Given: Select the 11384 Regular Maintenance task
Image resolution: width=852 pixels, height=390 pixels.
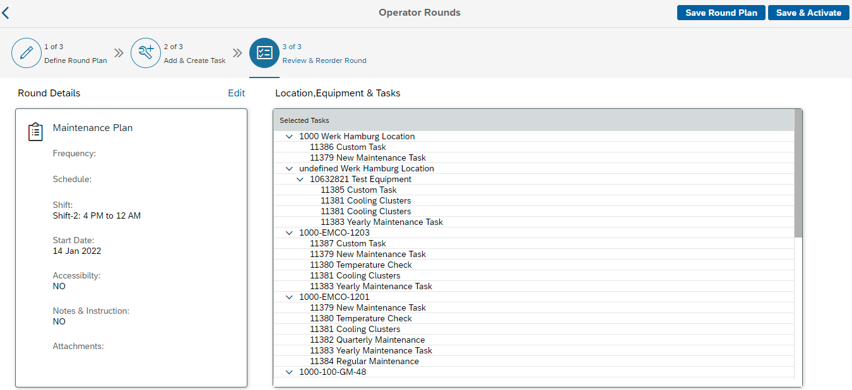Looking at the screenshot, I should [x=364, y=362].
